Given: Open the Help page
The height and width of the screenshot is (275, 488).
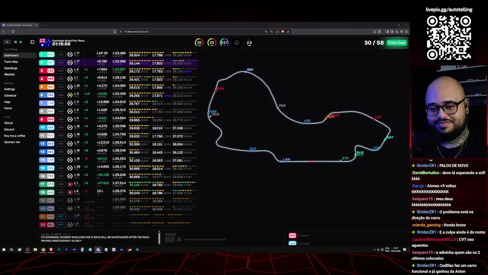Looking at the screenshot, I should pos(7,102).
